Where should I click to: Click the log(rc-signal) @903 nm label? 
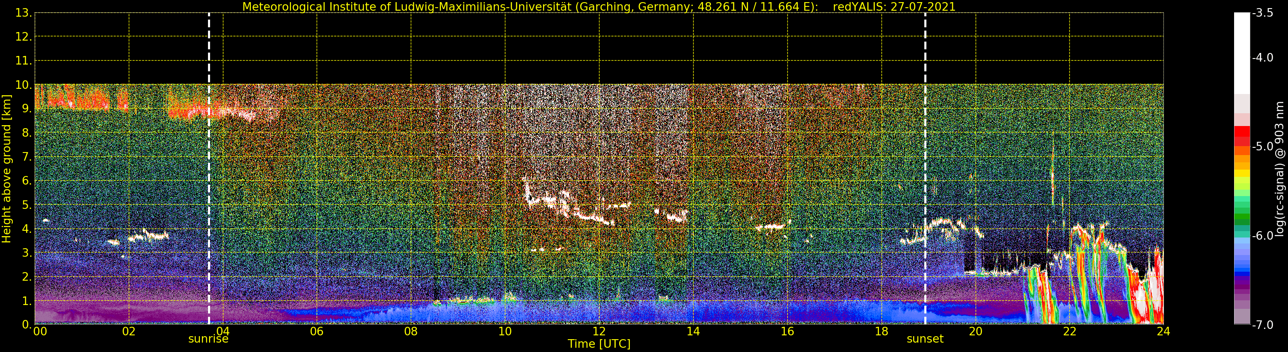(1280, 169)
